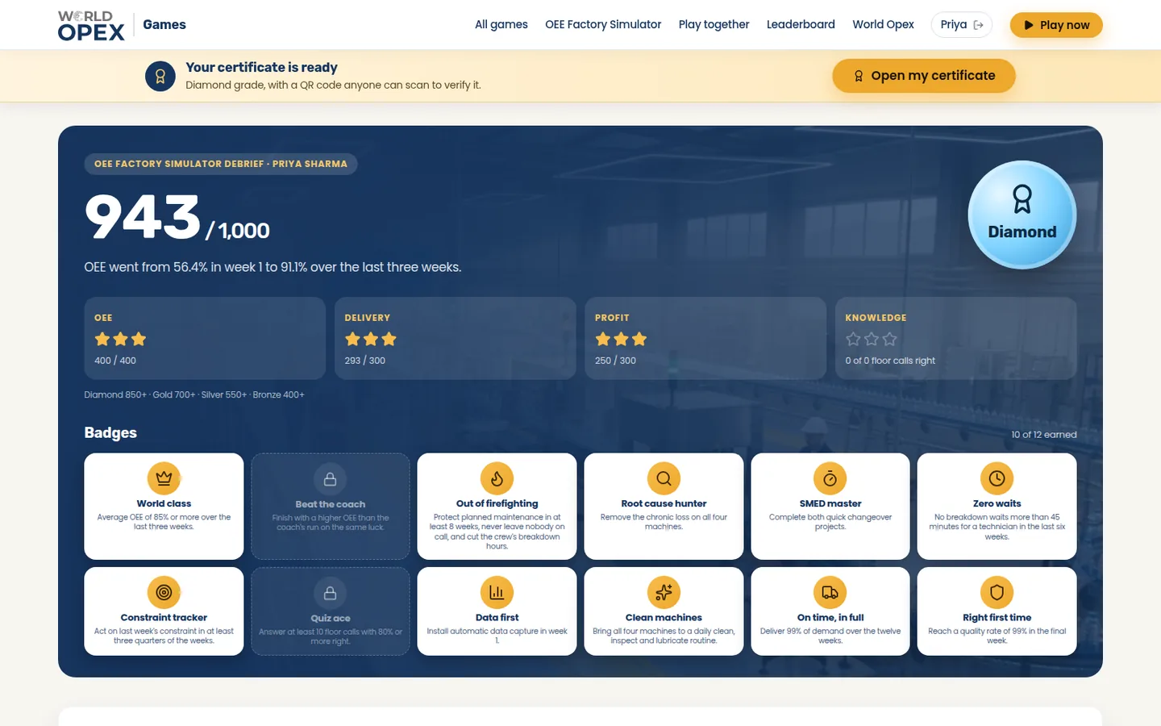Click the Zero waits badge description

pyautogui.click(x=997, y=527)
